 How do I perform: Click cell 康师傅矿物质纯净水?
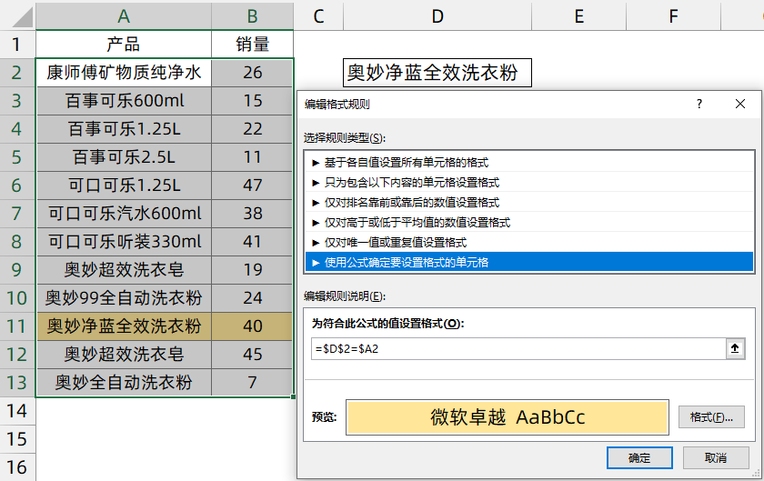(124, 73)
